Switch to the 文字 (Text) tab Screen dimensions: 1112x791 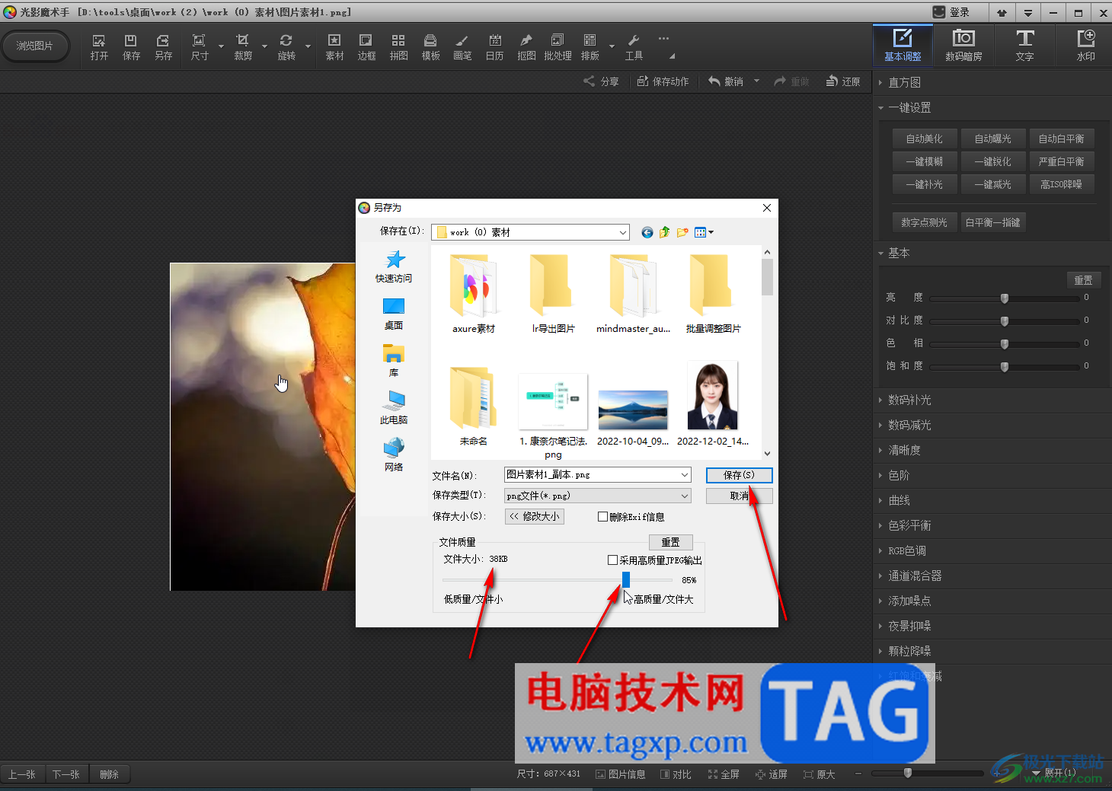pos(1025,45)
